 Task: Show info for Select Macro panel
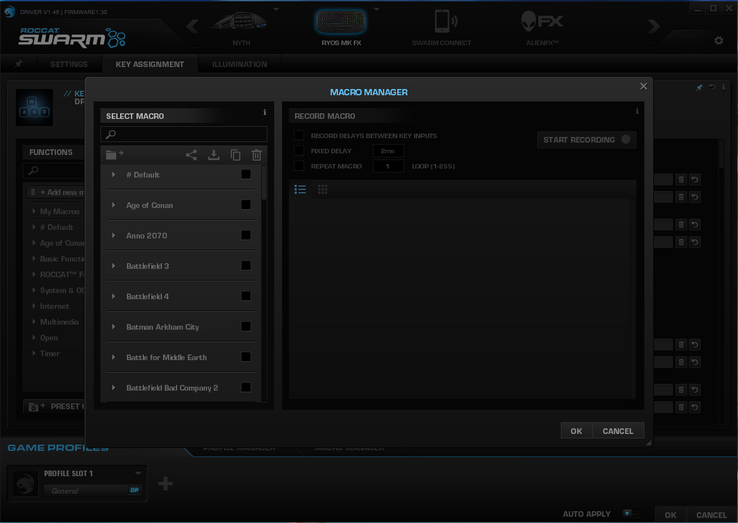[265, 112]
